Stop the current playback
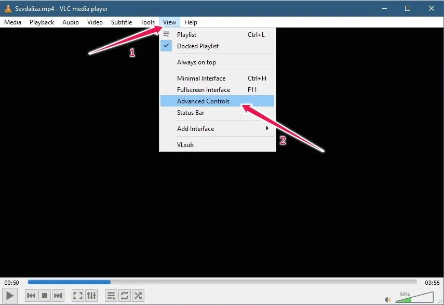 (44, 295)
